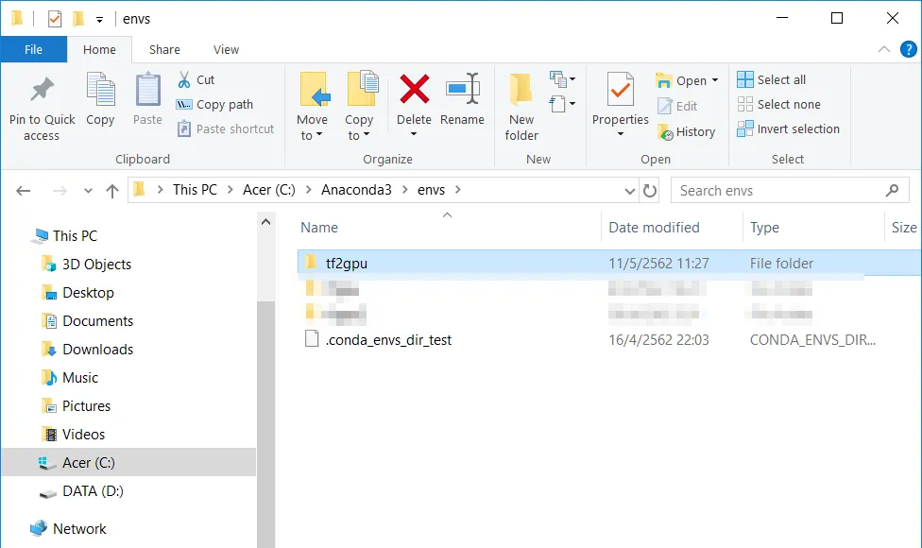
Task: Expand the chevron after envs breadcrumb
Action: point(458,190)
